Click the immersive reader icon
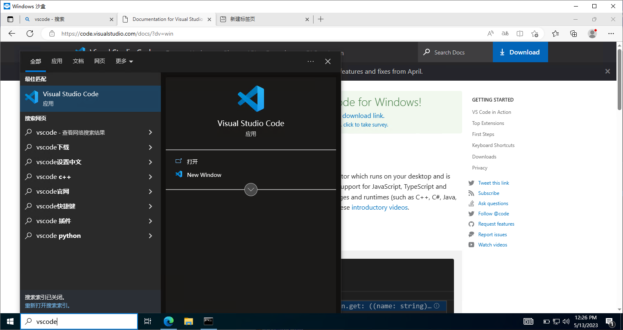The width and height of the screenshot is (623, 330). click(520, 34)
